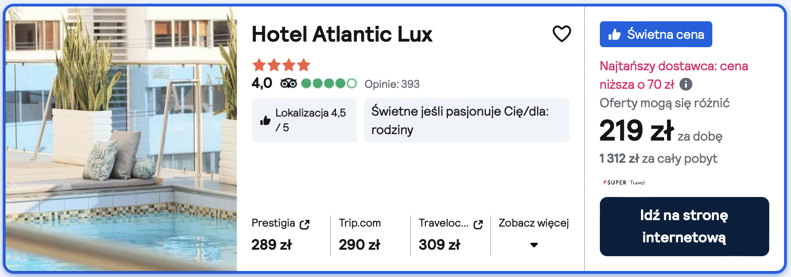Open Prestigia external link icon

click(x=304, y=224)
